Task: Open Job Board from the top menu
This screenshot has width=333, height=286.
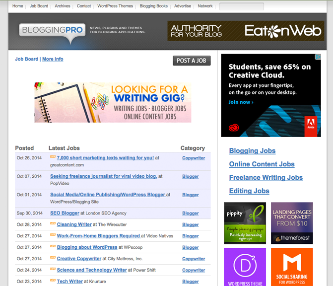Action: [39, 6]
